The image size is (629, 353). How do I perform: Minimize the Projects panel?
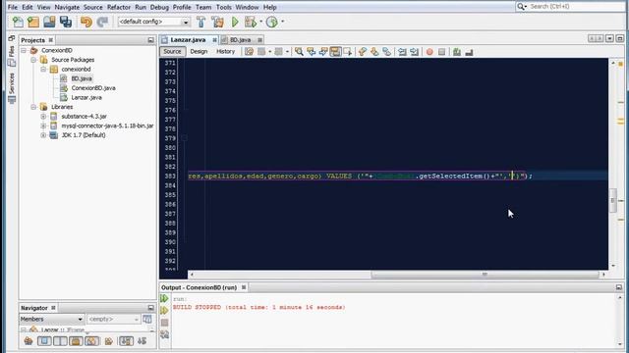[x=150, y=40]
